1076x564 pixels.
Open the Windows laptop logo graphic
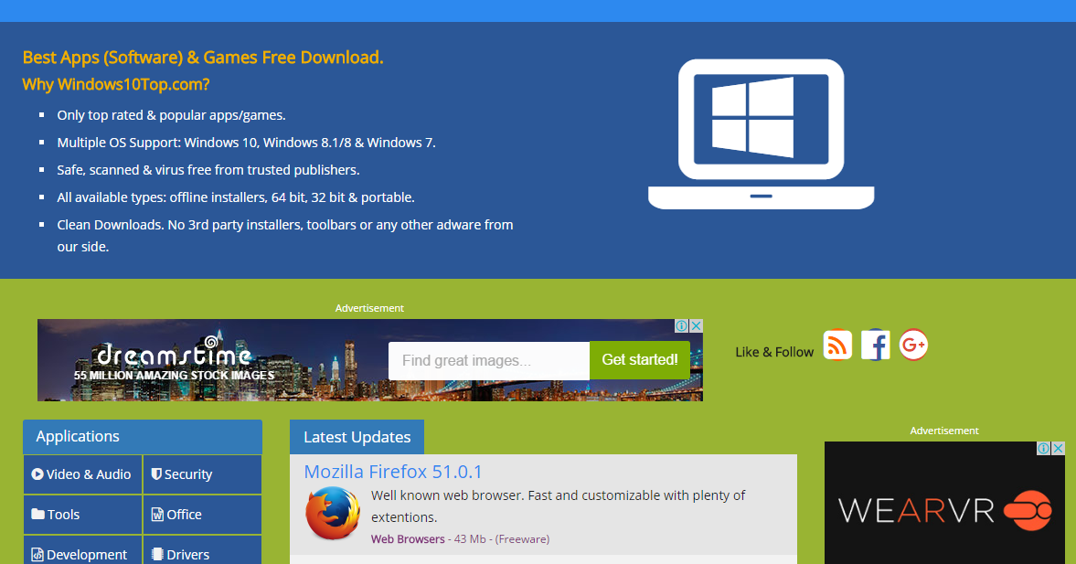pos(761,133)
